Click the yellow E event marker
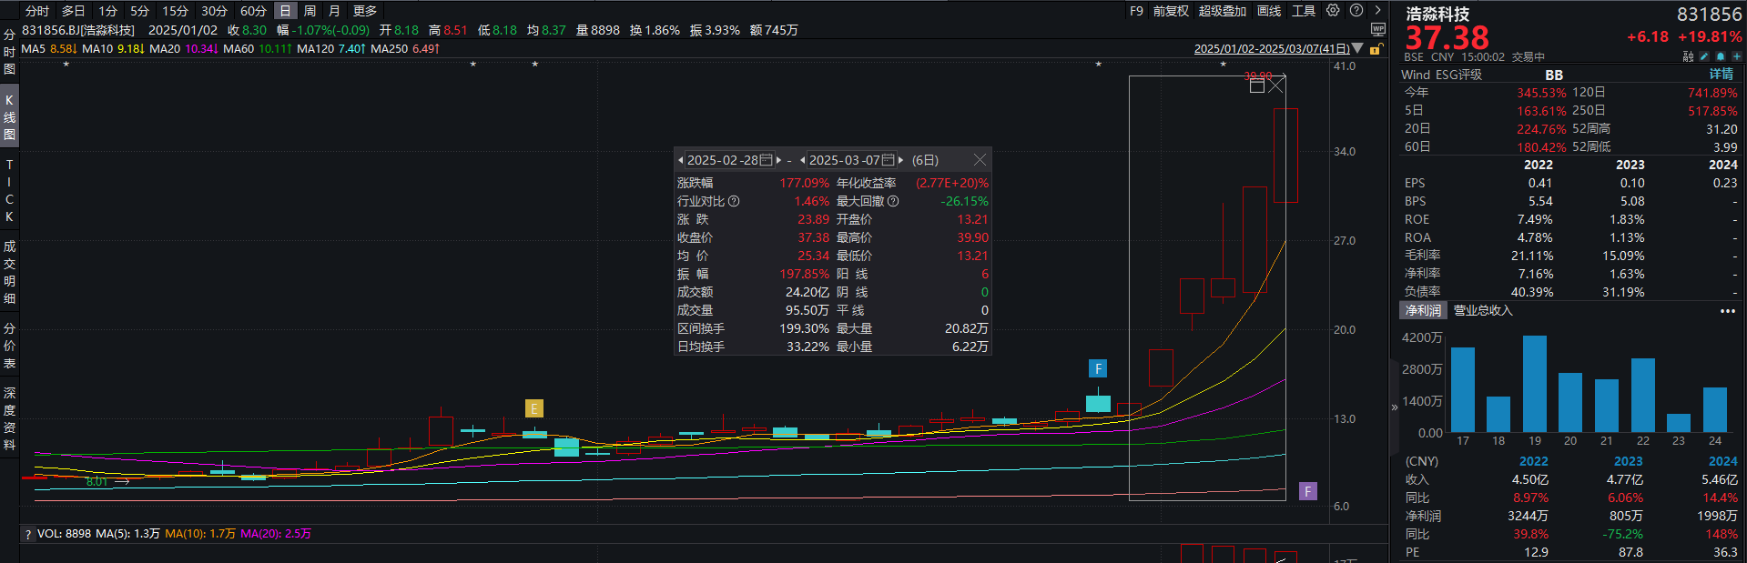 [x=533, y=408]
